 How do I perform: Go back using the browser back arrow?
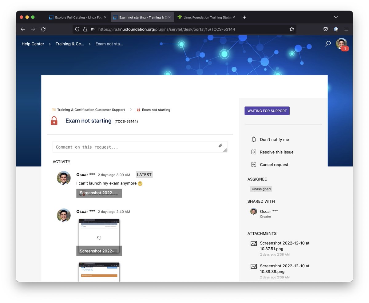(x=23, y=29)
